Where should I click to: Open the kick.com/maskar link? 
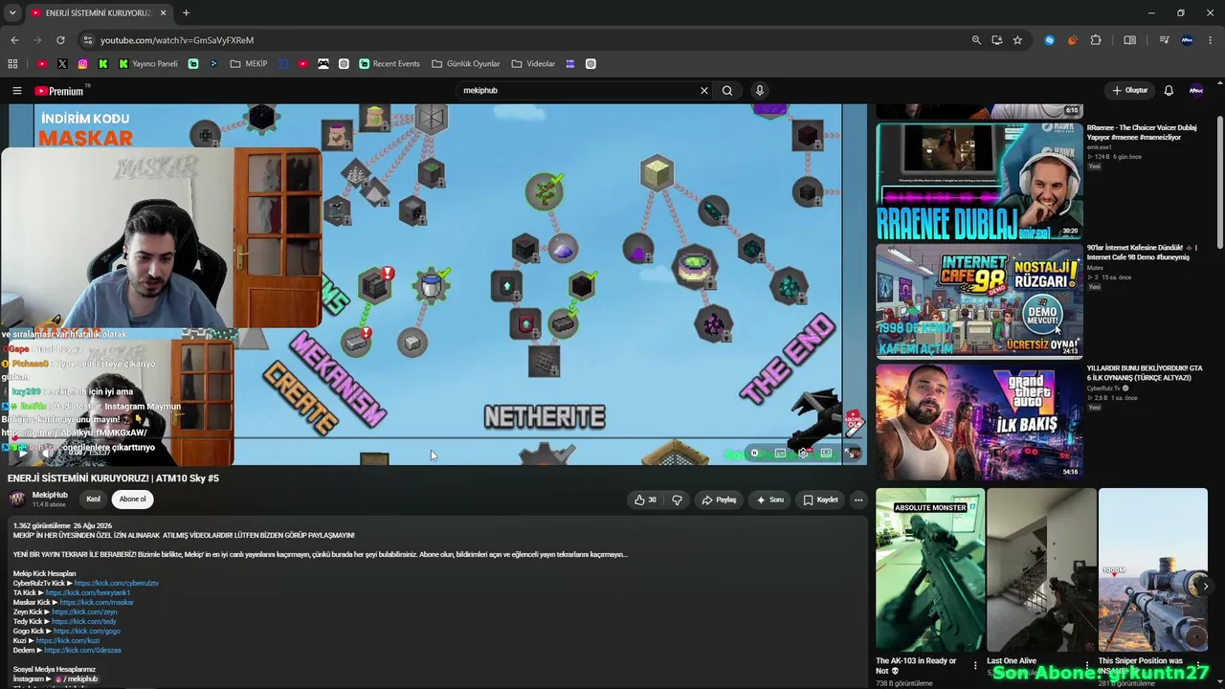click(x=97, y=603)
